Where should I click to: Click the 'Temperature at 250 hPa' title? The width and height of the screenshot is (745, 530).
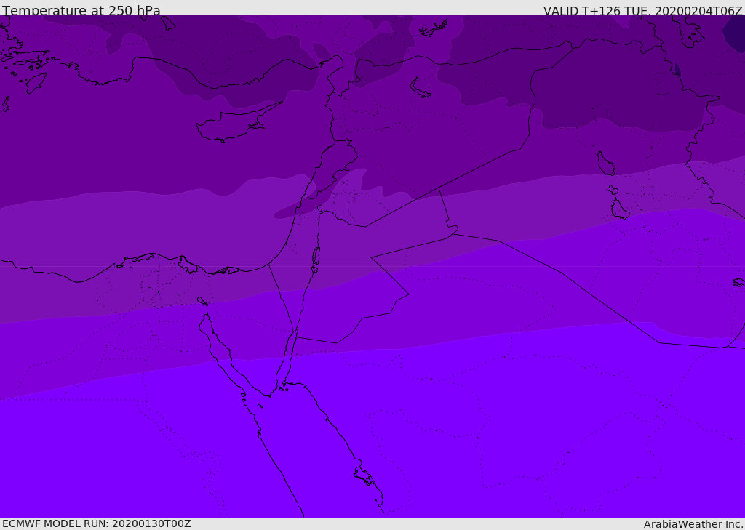tap(81, 10)
